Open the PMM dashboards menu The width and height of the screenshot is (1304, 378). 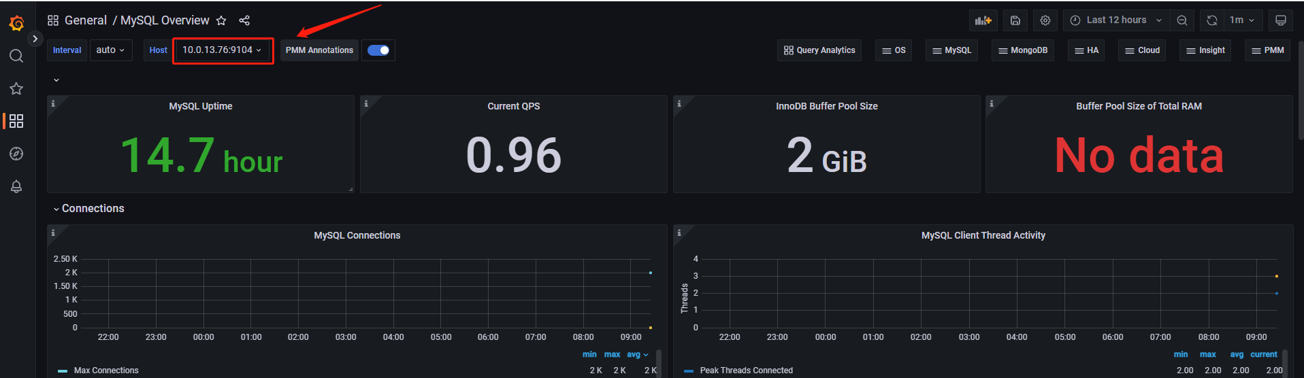[x=1267, y=50]
